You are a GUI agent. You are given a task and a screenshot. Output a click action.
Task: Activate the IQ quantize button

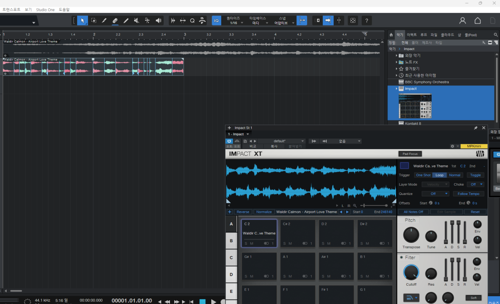coord(216,20)
